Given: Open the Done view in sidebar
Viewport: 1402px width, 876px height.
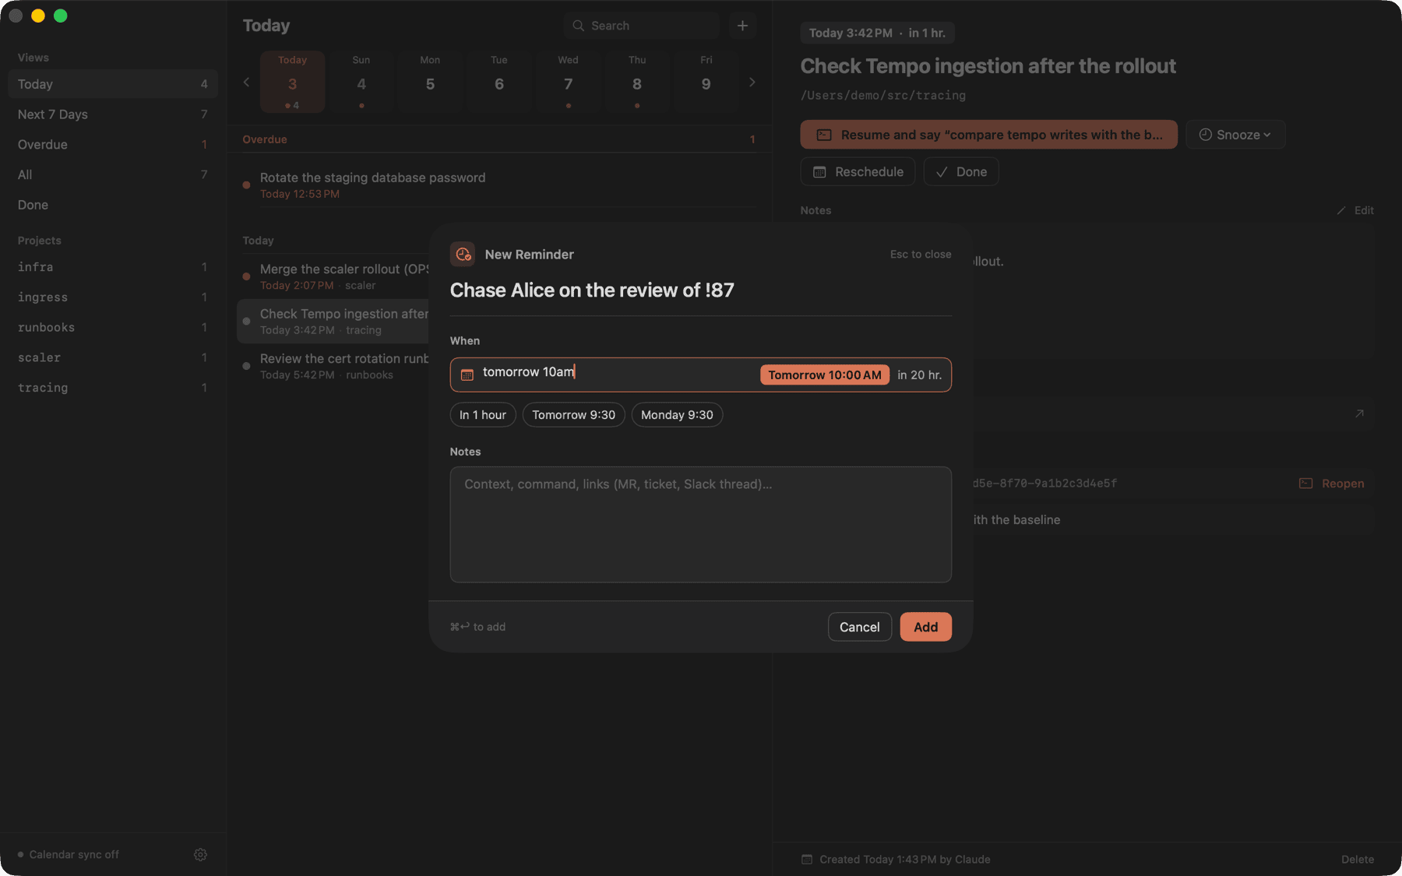Looking at the screenshot, I should [113, 205].
